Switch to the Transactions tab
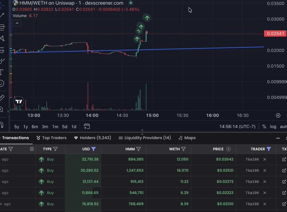This screenshot has height=212, width=287. point(15,138)
